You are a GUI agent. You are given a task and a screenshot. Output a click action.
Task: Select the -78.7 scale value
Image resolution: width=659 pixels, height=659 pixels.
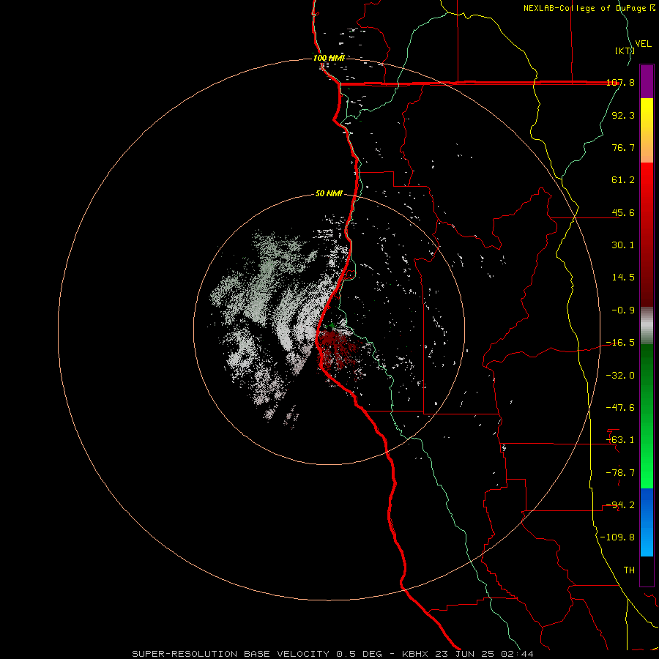click(x=621, y=473)
